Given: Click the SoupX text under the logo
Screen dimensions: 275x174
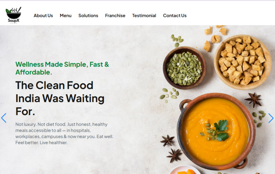Looking at the screenshot, I should coord(13,20).
